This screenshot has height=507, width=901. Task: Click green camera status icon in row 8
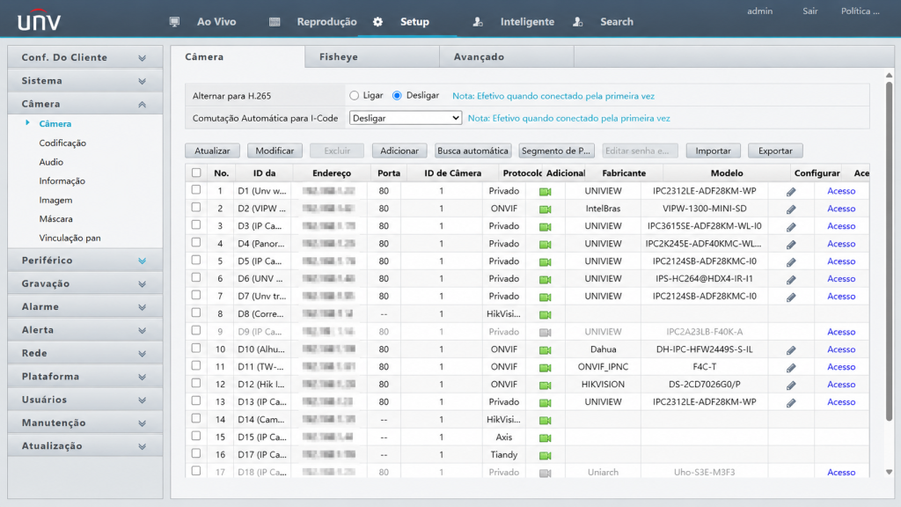[546, 314]
